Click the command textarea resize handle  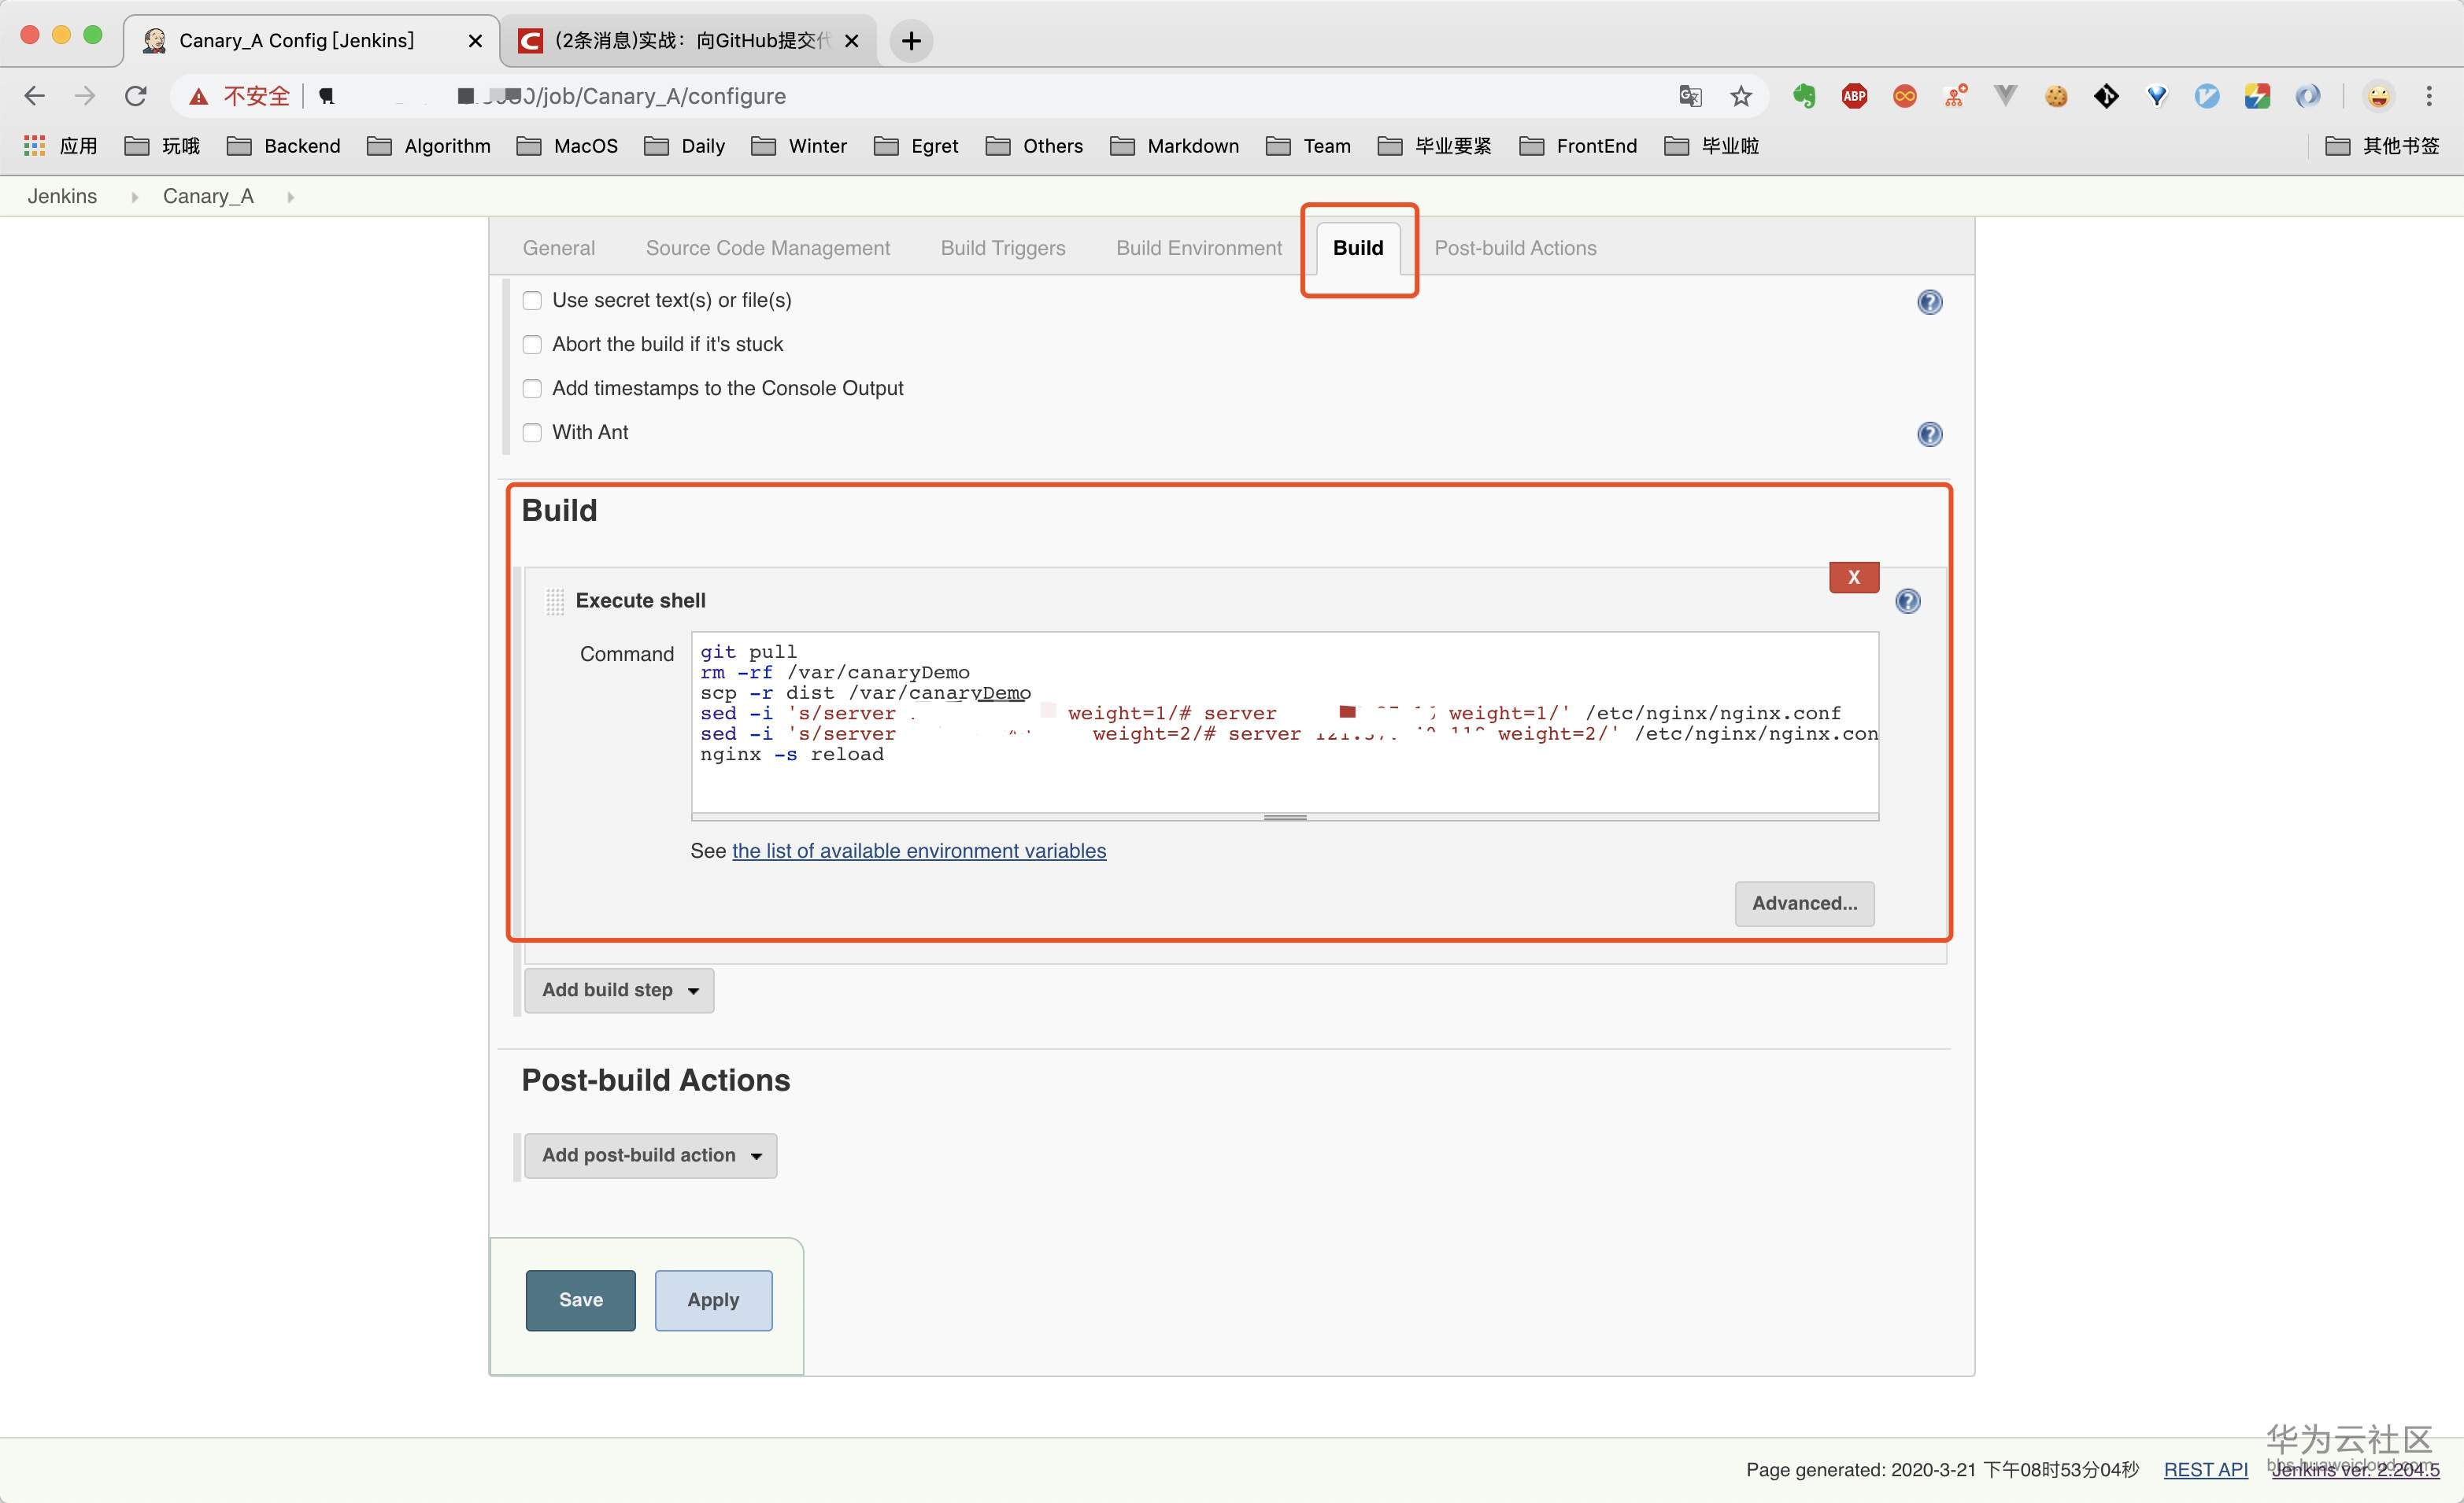pos(1284,818)
